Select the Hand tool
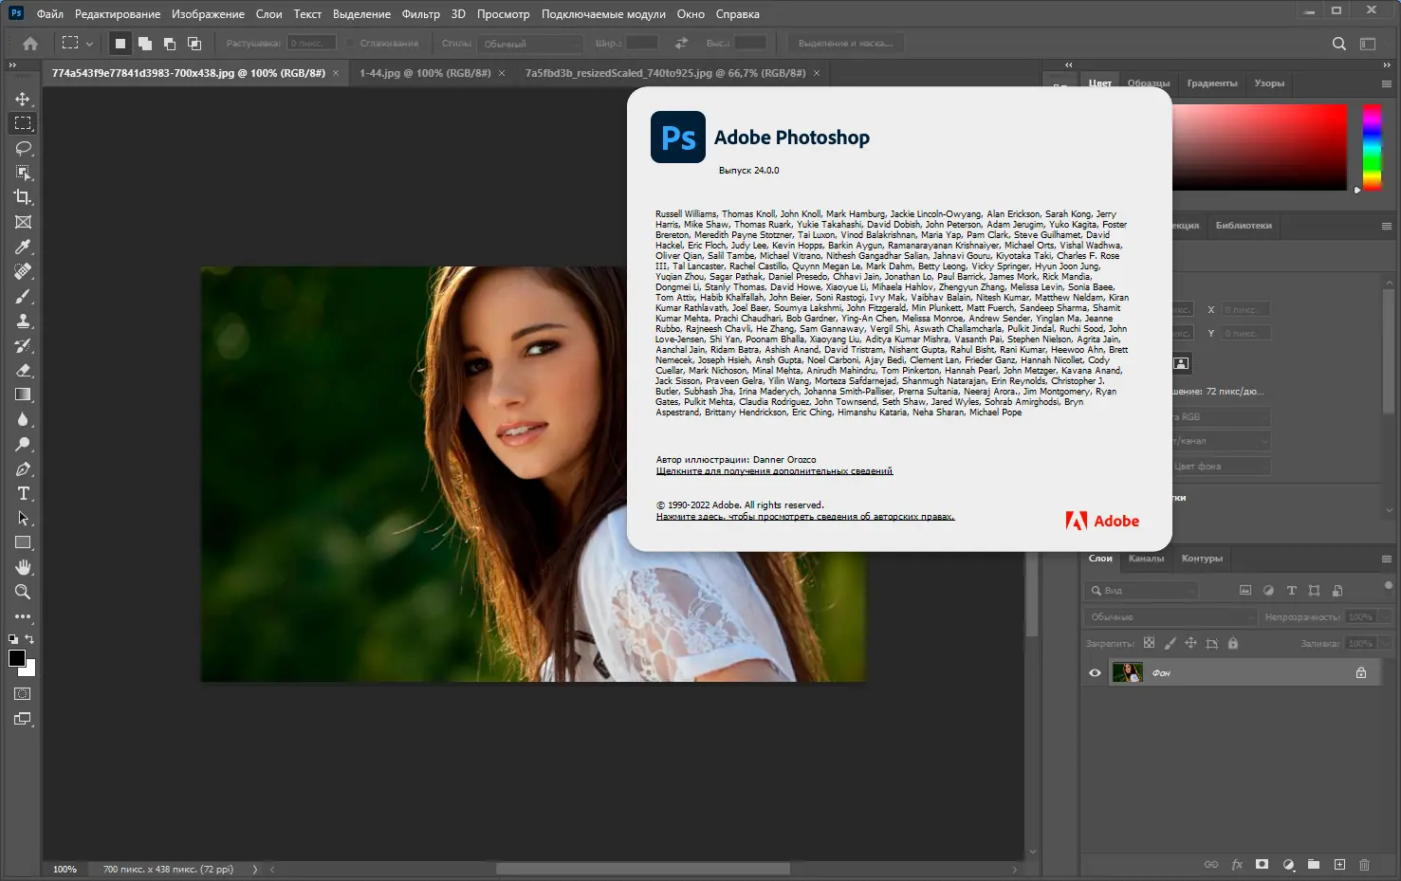 coord(23,567)
